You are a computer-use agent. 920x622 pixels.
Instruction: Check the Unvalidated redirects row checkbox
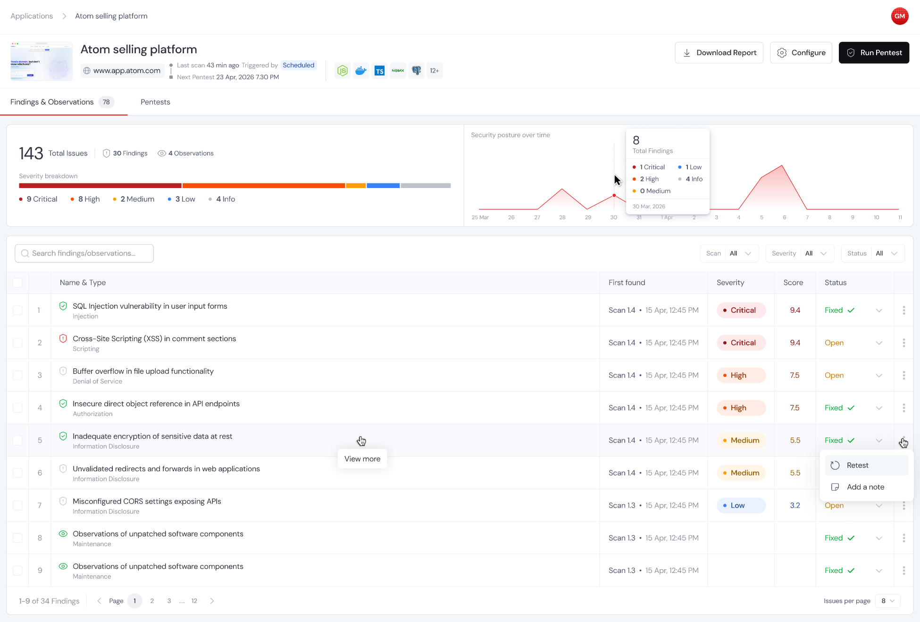click(x=17, y=473)
